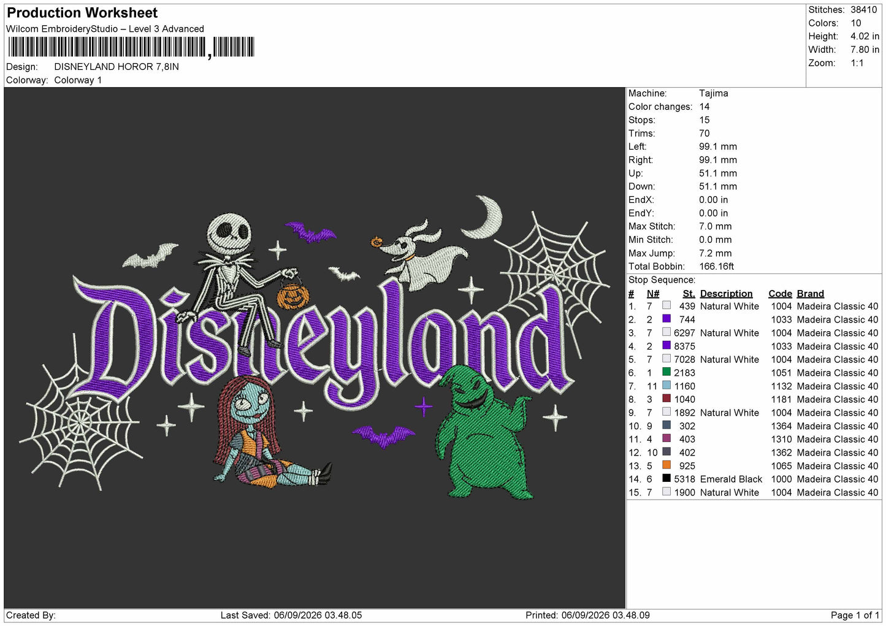
Task: Click code '1181' in stop row 8
Action: click(781, 399)
